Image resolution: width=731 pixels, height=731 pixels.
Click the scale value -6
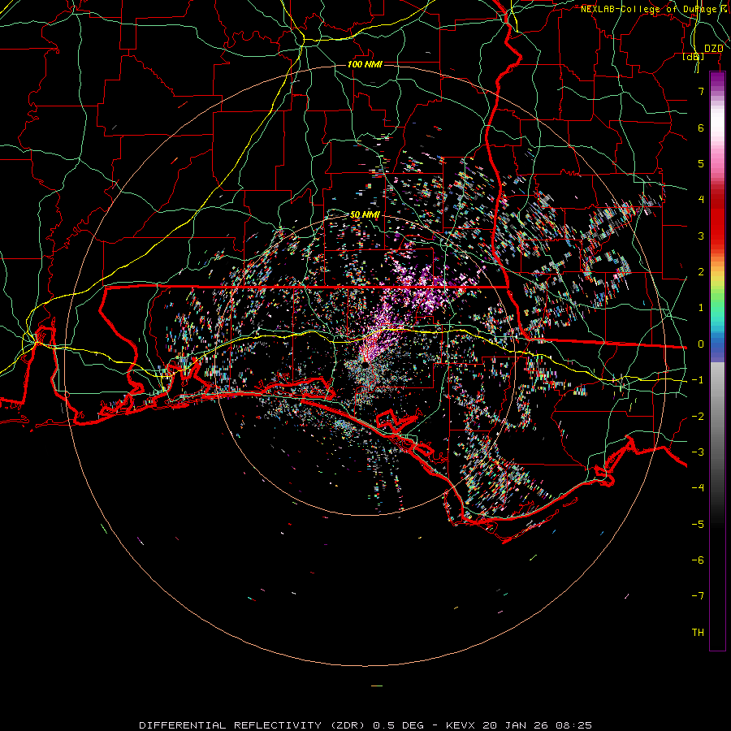click(698, 560)
